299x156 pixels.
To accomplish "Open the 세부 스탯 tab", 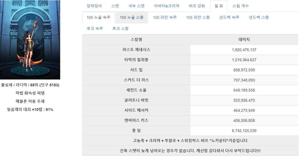I will tap(136, 6).
